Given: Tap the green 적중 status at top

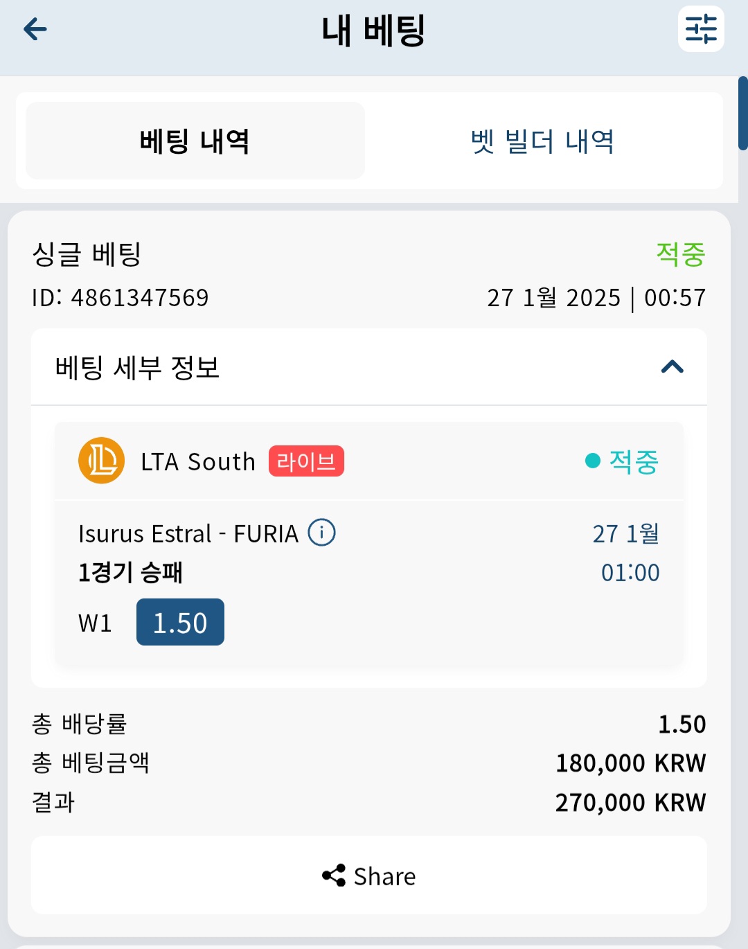Looking at the screenshot, I should (681, 254).
